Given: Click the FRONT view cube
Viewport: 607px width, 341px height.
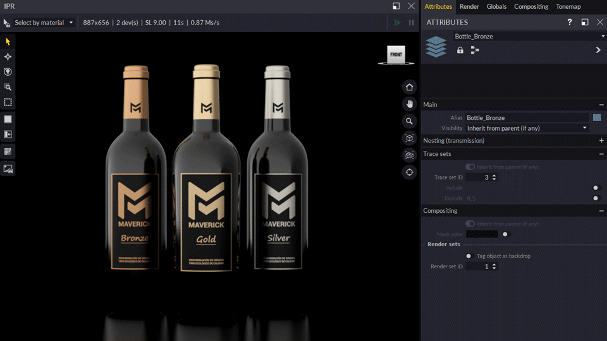Looking at the screenshot, I should pos(396,55).
